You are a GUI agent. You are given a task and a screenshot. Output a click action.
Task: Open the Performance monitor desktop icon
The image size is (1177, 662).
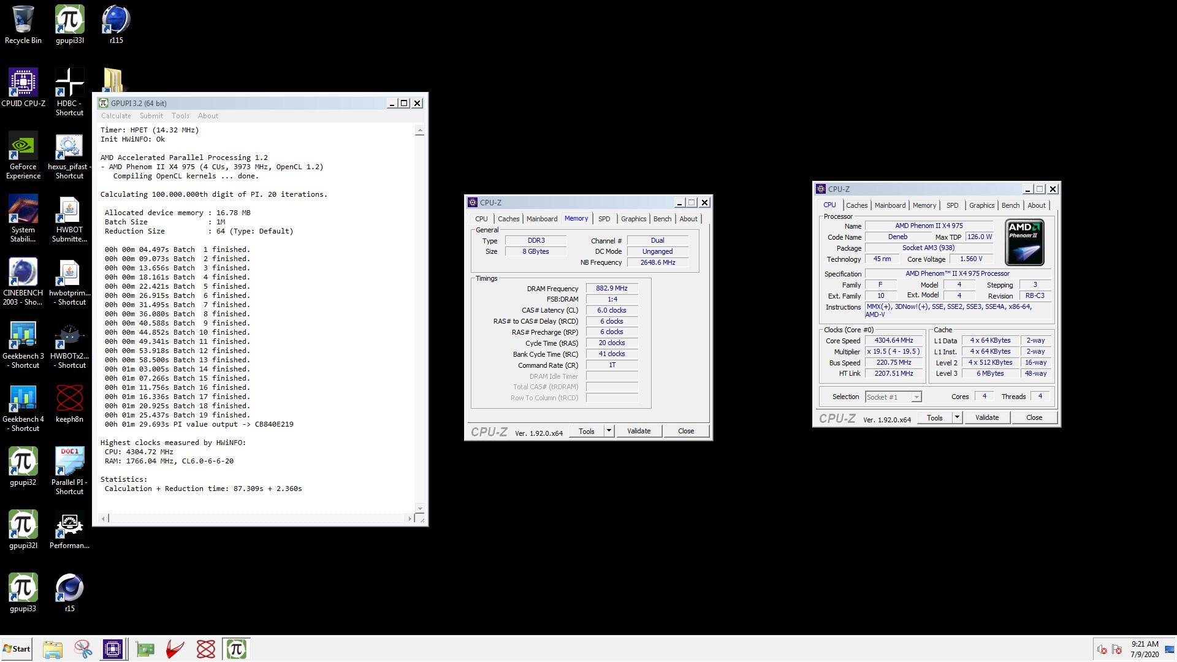click(x=69, y=530)
